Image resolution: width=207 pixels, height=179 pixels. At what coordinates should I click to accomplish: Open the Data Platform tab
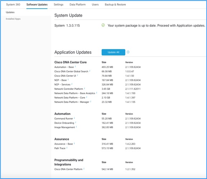78,4
